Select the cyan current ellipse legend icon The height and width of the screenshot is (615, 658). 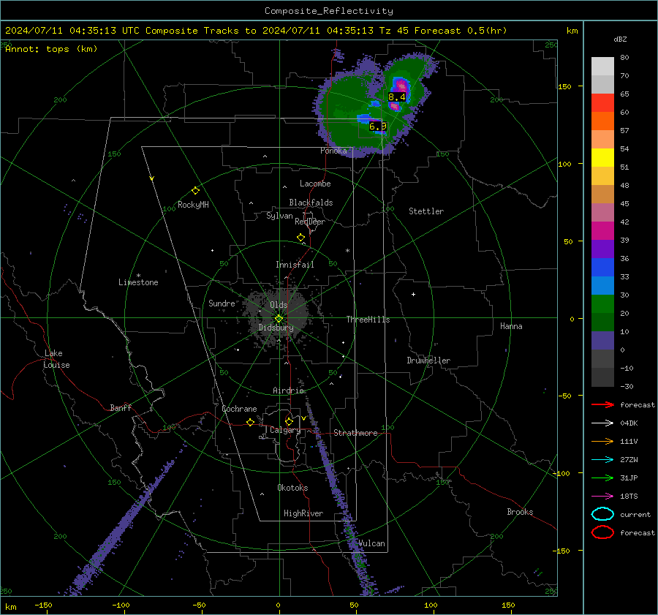tap(602, 514)
